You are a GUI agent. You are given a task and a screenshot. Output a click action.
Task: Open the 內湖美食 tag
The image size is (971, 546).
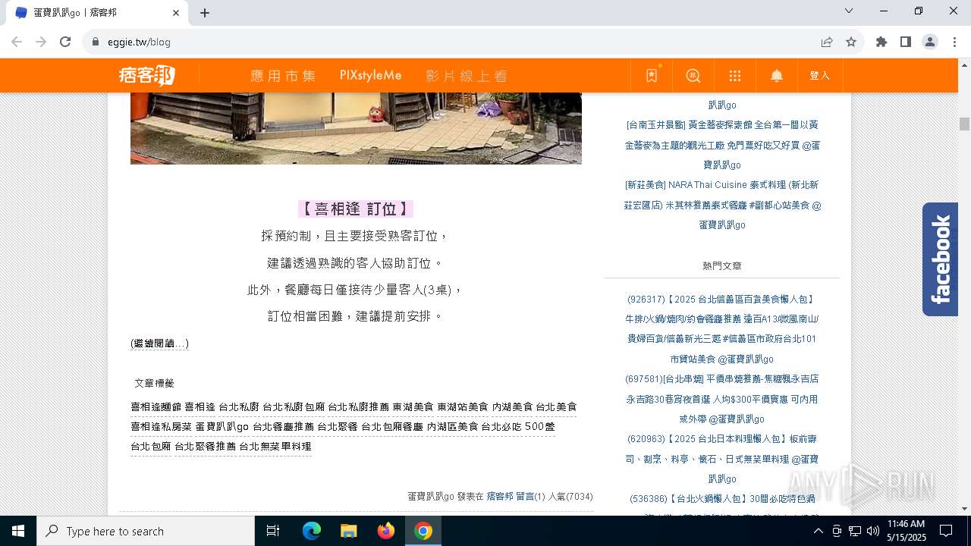513,407
